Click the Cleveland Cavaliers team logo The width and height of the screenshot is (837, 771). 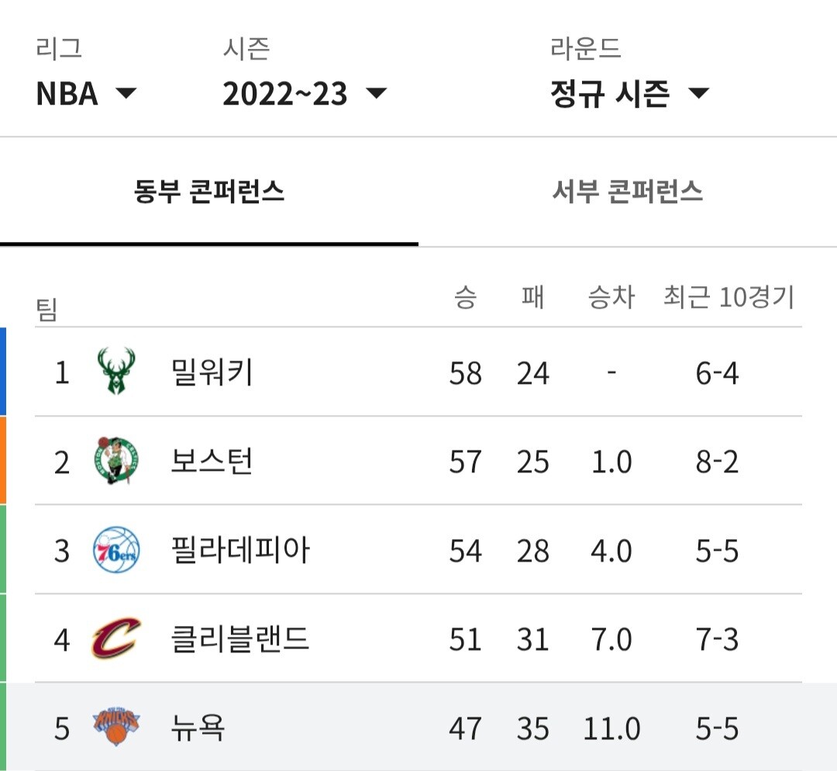[115, 638]
